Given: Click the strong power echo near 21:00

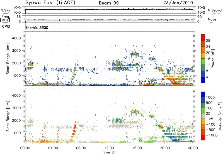Looking at the screenshot, I should pos(175,83).
